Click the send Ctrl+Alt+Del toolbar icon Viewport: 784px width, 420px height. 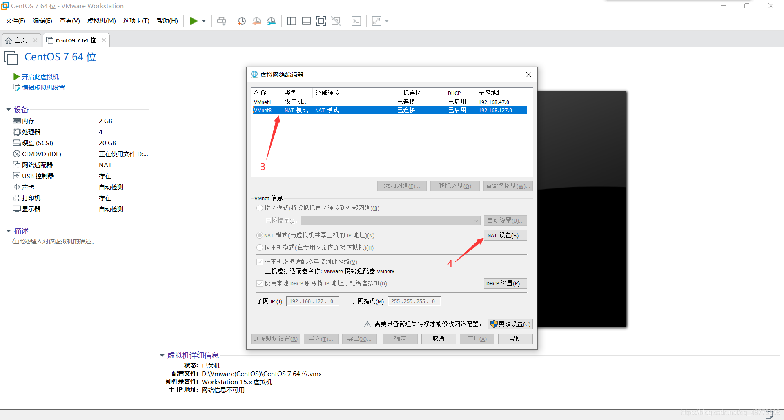click(221, 21)
